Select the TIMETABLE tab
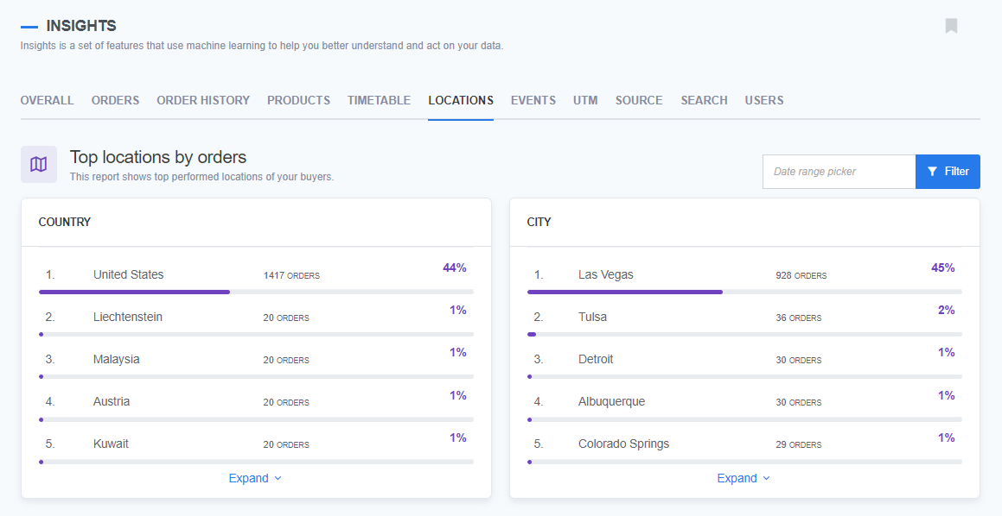Screen dimensions: 1002x516 coord(379,100)
